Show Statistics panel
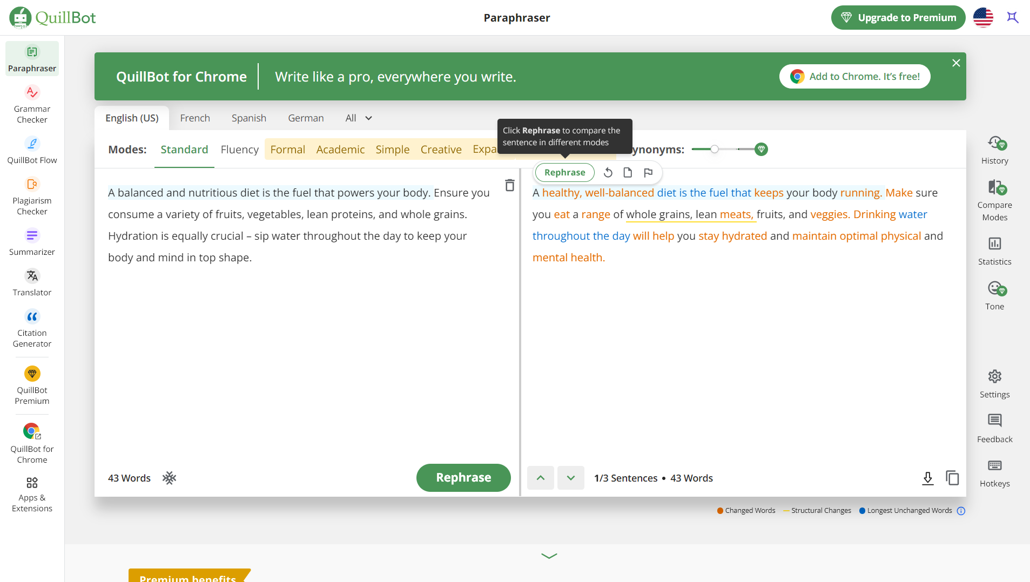The image size is (1030, 582). point(994,252)
